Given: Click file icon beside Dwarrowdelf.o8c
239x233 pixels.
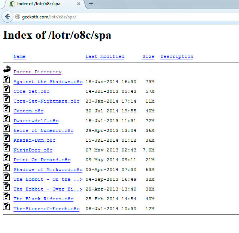Looking at the screenshot, I should (x=6, y=118).
